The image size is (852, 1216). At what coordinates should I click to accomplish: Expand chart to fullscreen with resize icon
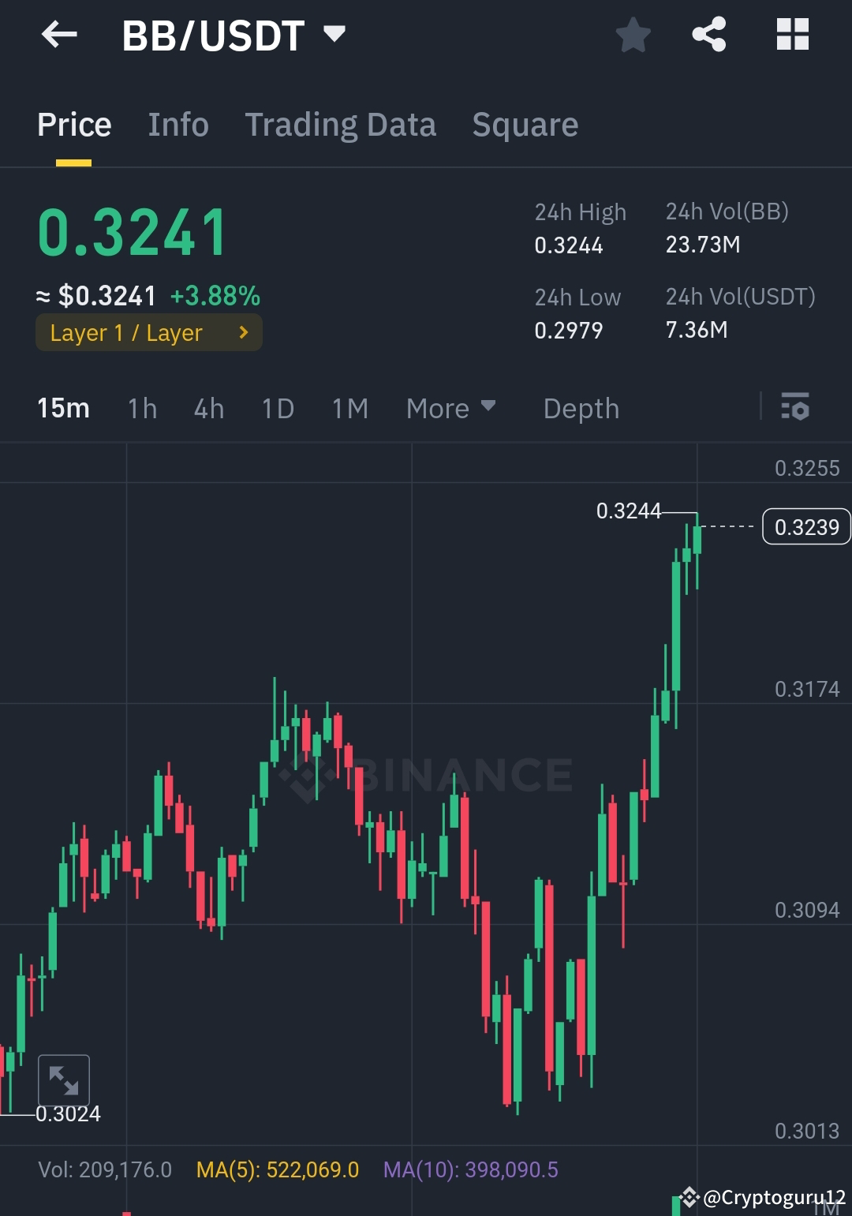tap(65, 1079)
